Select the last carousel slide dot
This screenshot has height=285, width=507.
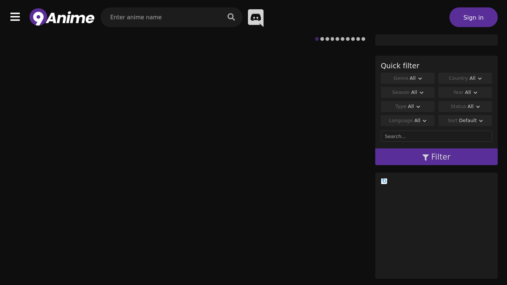[x=363, y=39]
